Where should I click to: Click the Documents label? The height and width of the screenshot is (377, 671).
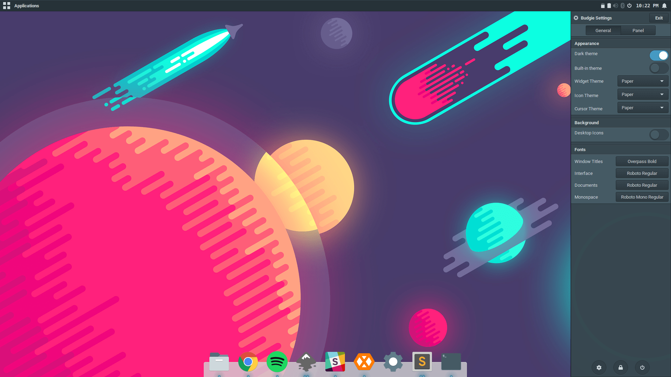point(586,185)
